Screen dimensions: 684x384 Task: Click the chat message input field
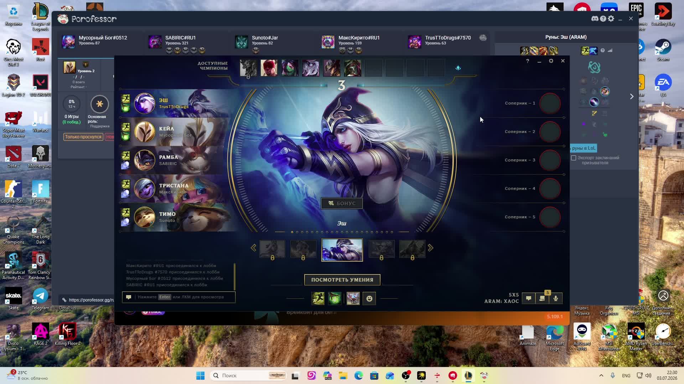click(179, 297)
